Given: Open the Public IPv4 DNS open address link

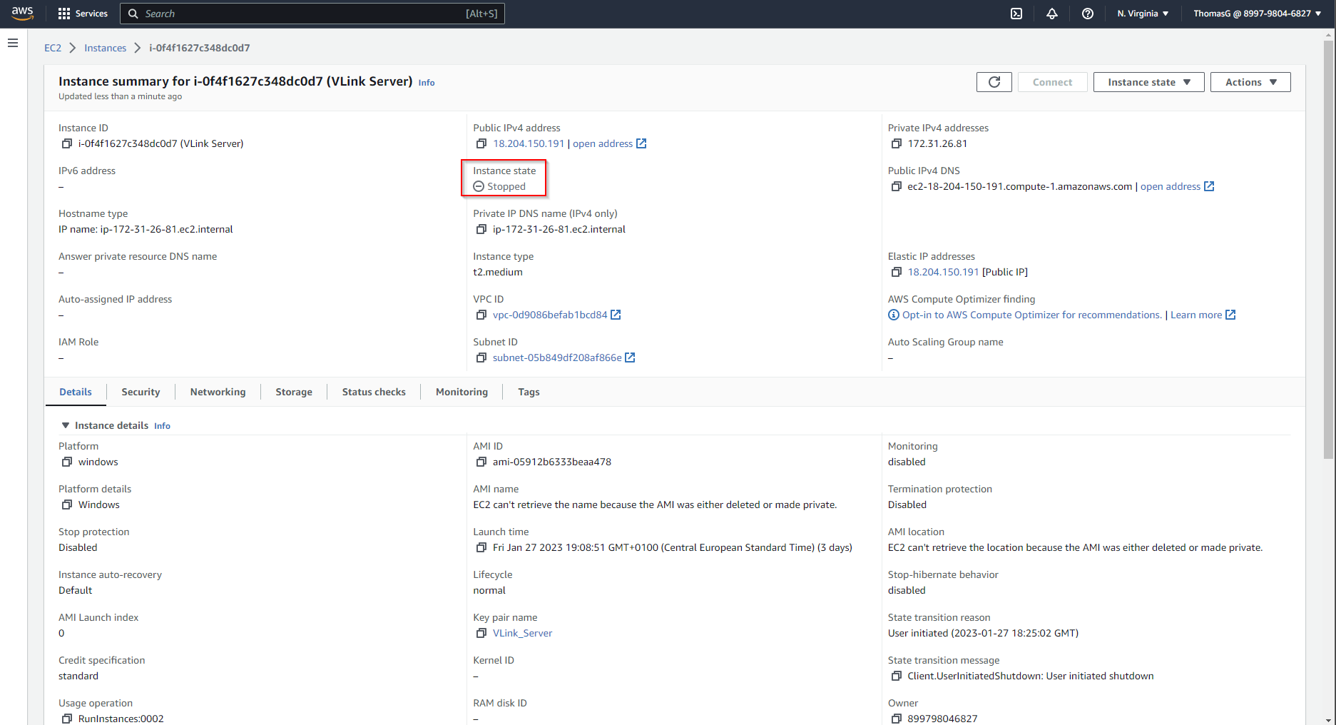Looking at the screenshot, I should tap(1177, 186).
